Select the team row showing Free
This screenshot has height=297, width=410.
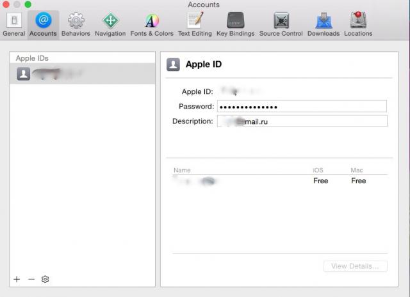(280, 181)
